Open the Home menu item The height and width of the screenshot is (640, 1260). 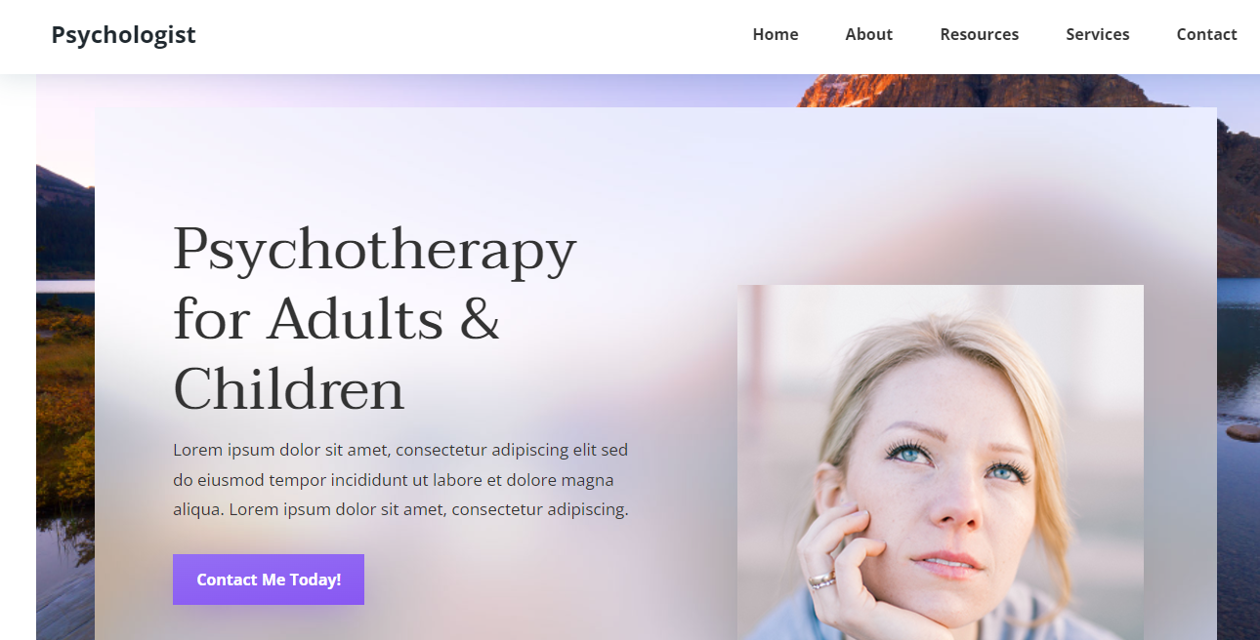pos(776,34)
